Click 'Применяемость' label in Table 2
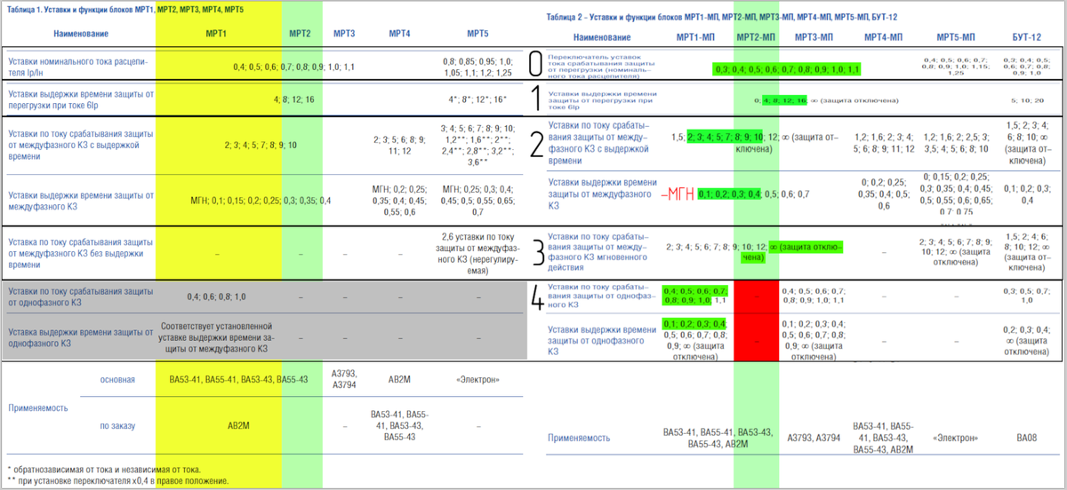 click(579, 438)
